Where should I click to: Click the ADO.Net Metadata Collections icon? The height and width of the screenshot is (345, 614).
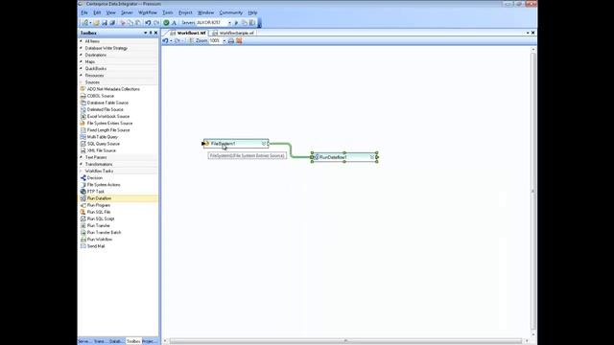[x=83, y=89]
